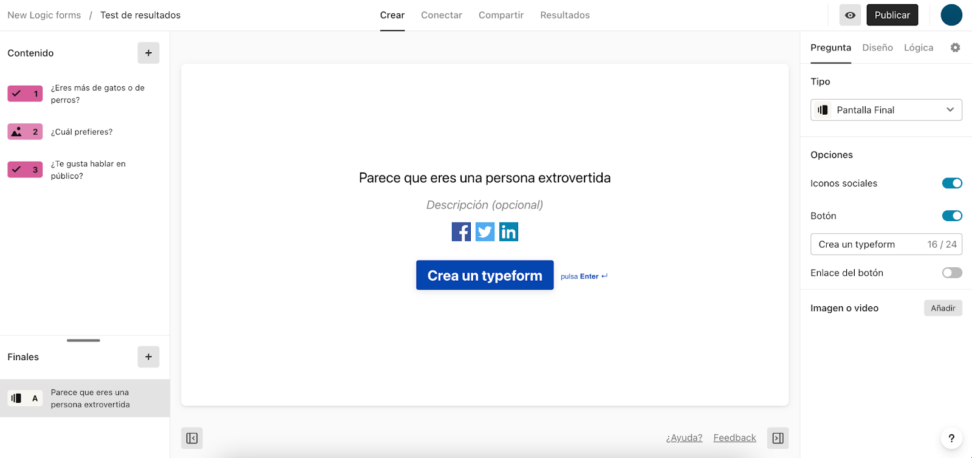The height and width of the screenshot is (458, 972).
Task: Go to New Logic forms workspace
Action: pyautogui.click(x=44, y=15)
